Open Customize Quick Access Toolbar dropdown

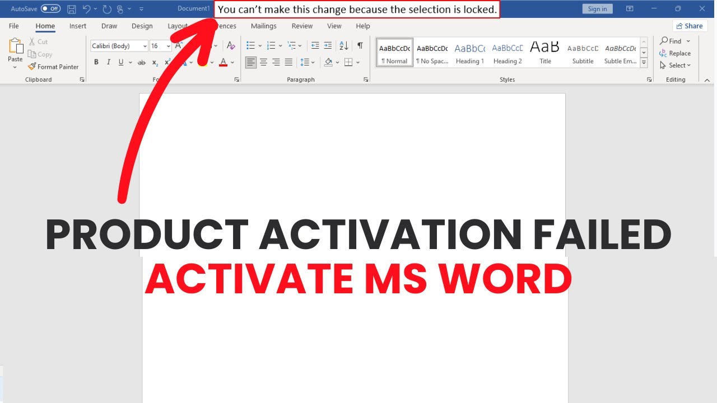pos(141,9)
